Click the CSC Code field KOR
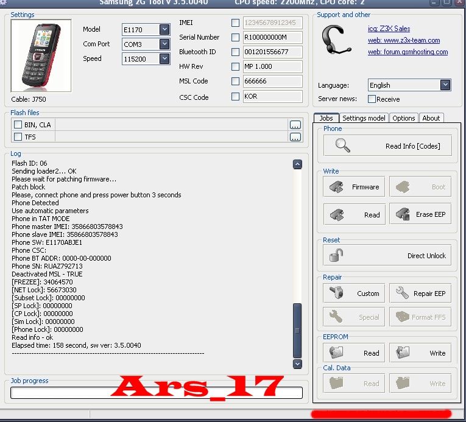This screenshot has width=466, height=422. (x=272, y=96)
